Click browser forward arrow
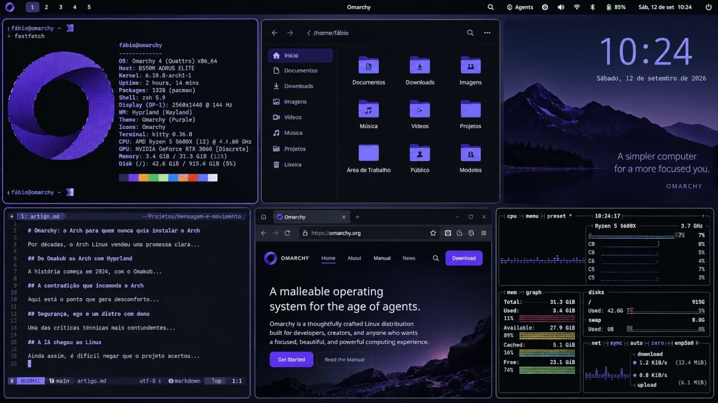Image resolution: width=718 pixels, height=403 pixels. [x=275, y=233]
